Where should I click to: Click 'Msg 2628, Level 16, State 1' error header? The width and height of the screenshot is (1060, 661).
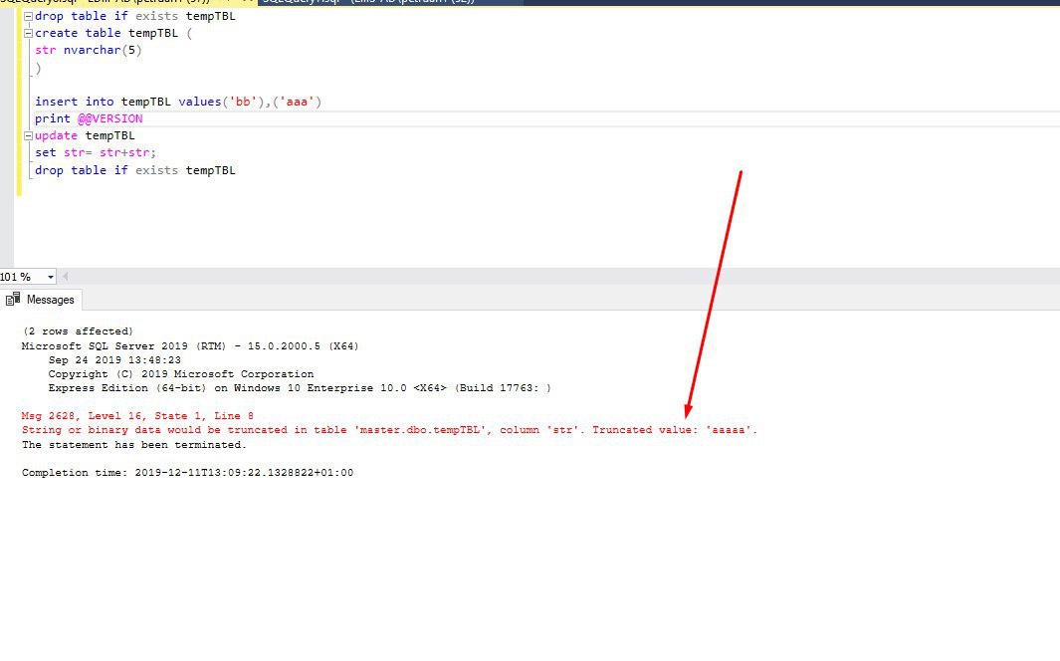[x=137, y=416]
